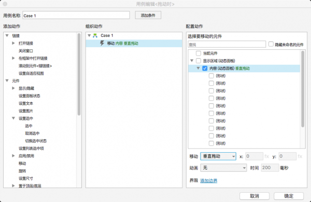Collapse the 设置选中 group
The image size is (311, 202).
click(13, 118)
